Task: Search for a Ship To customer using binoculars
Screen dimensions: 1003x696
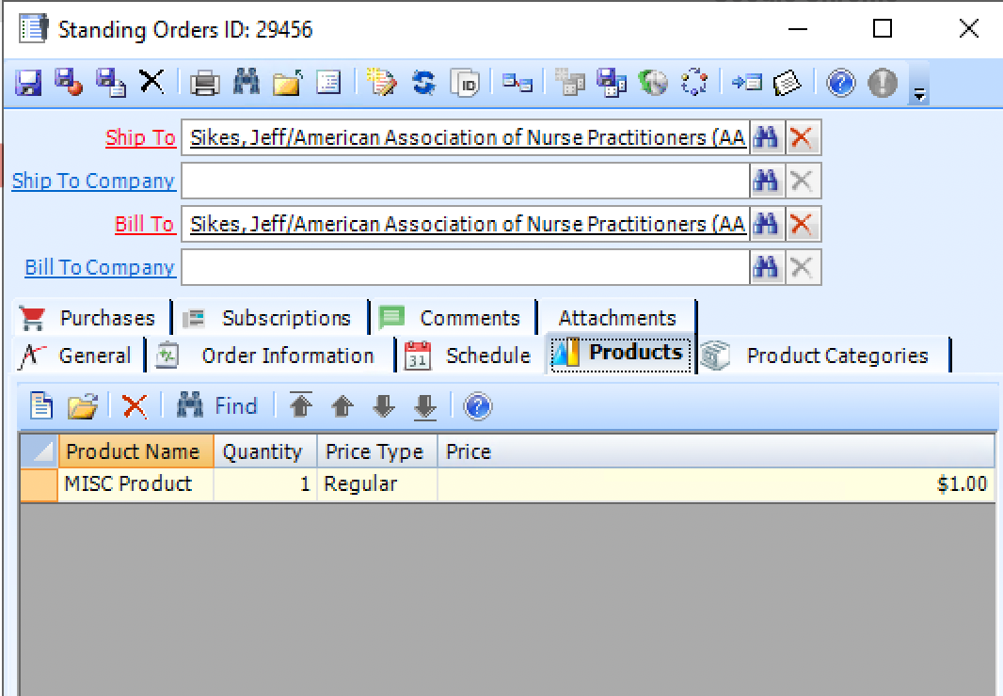Action: [x=767, y=136]
